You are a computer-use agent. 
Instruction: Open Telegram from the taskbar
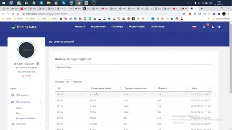point(41,3)
